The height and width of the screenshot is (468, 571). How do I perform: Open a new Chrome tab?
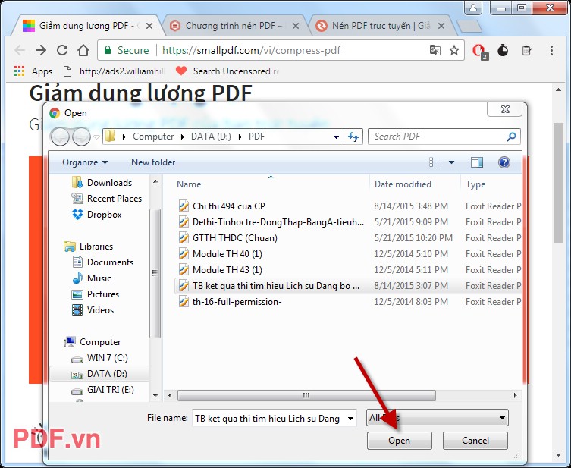pyautogui.click(x=469, y=27)
